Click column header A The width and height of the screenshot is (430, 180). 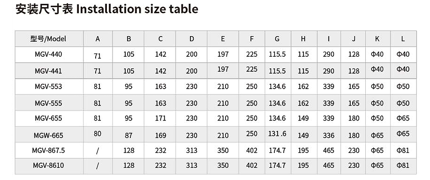pyautogui.click(x=98, y=39)
